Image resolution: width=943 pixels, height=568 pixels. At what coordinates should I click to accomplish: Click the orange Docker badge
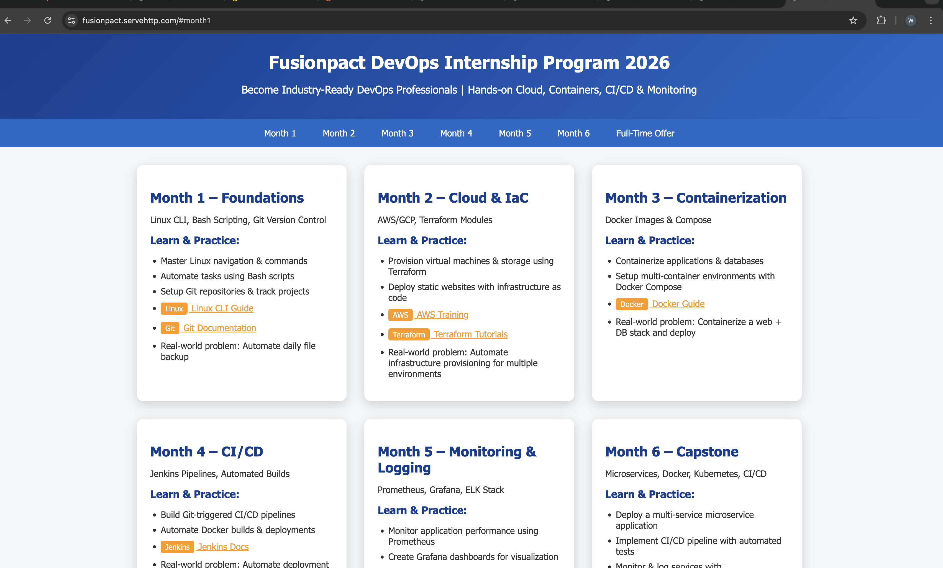tap(631, 304)
